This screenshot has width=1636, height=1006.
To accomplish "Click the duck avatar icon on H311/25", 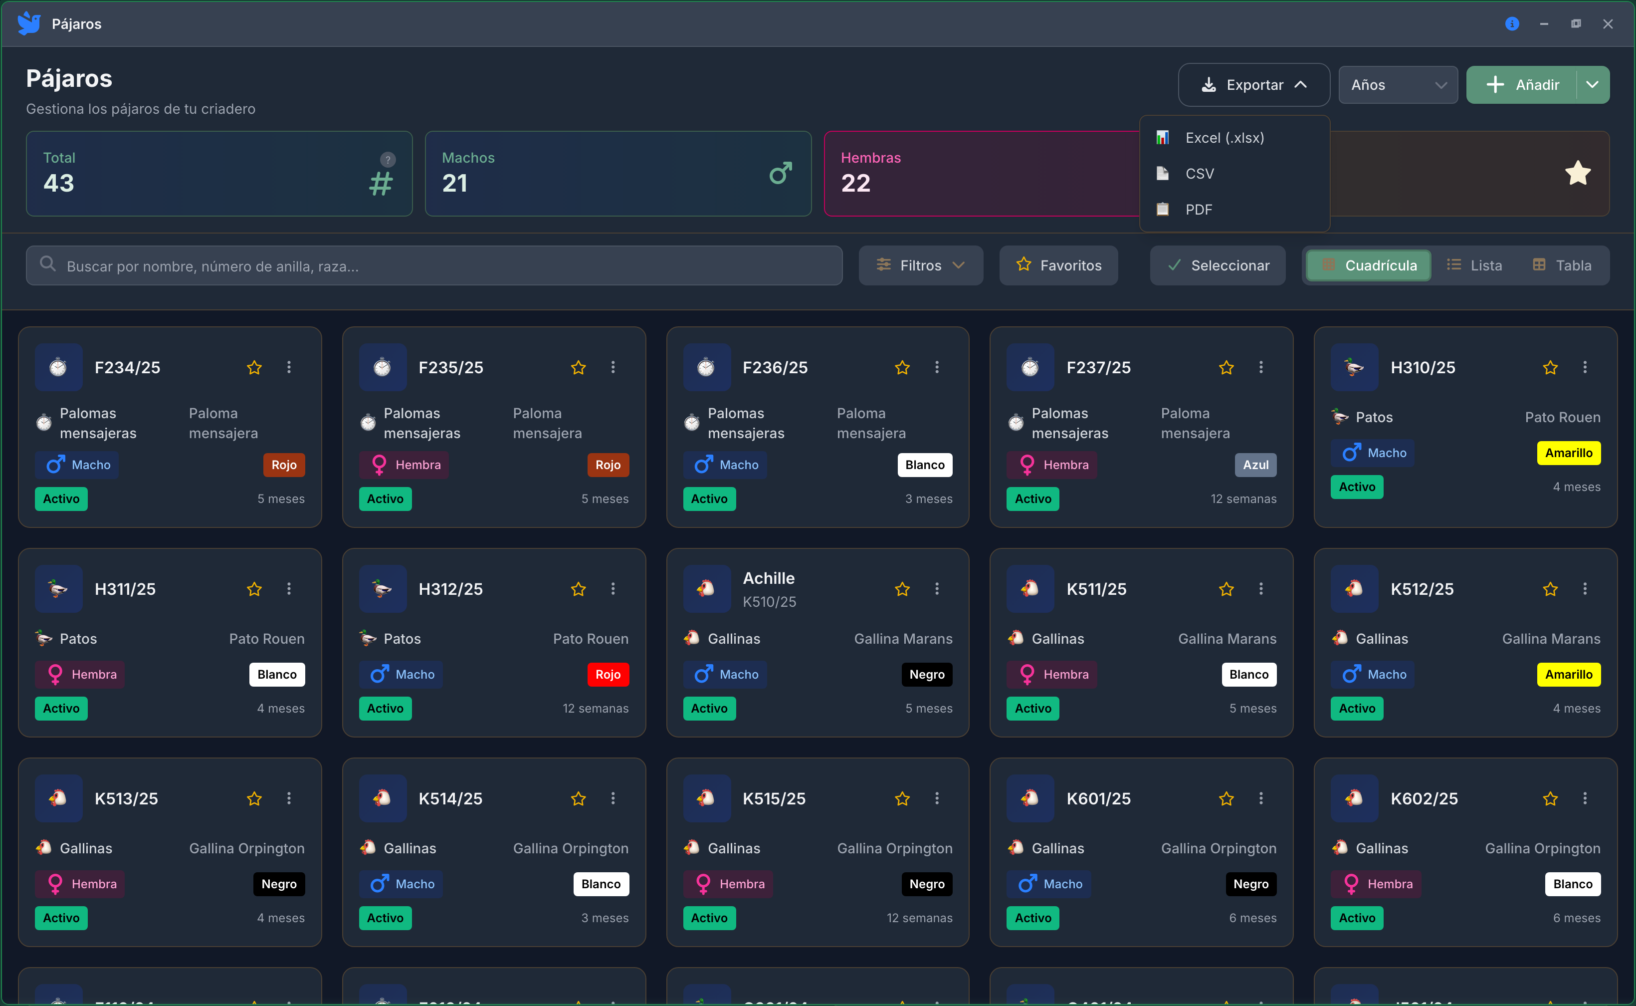I will pyautogui.click(x=58, y=589).
